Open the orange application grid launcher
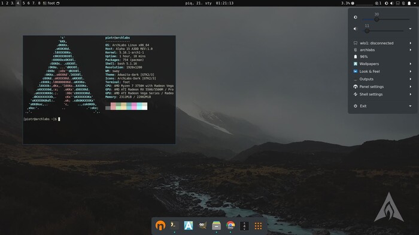Screen dimensions: 419x235 pyautogui.click(x=258, y=225)
